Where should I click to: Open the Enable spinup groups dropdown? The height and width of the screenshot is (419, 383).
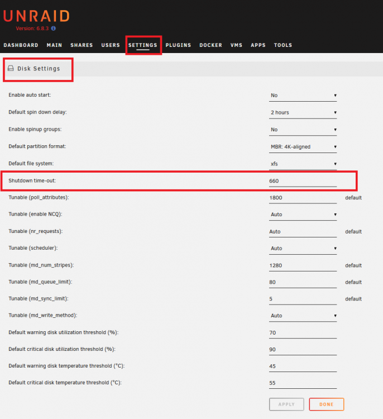(x=303, y=130)
